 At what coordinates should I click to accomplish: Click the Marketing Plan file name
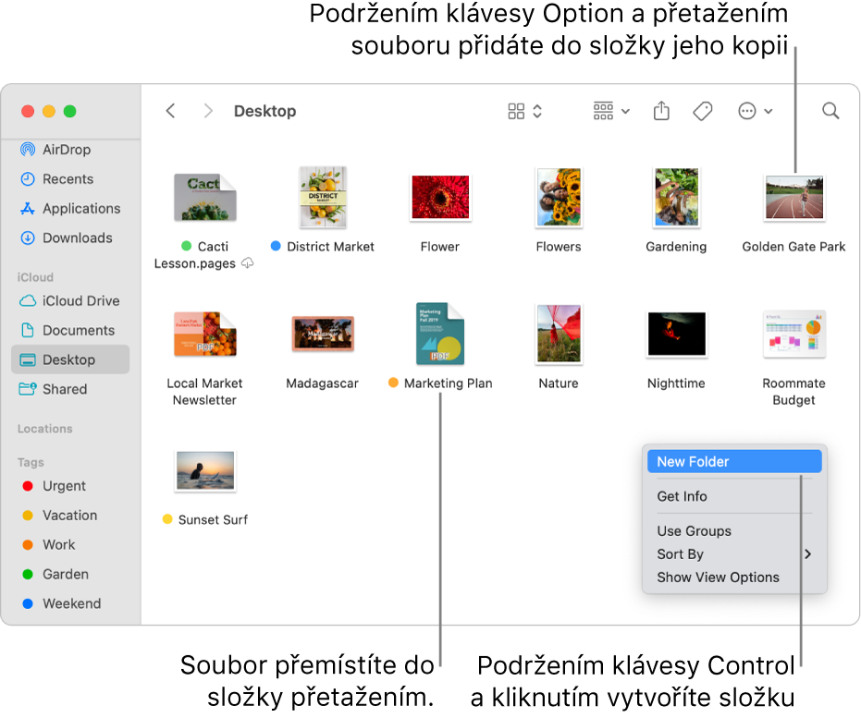(x=448, y=383)
